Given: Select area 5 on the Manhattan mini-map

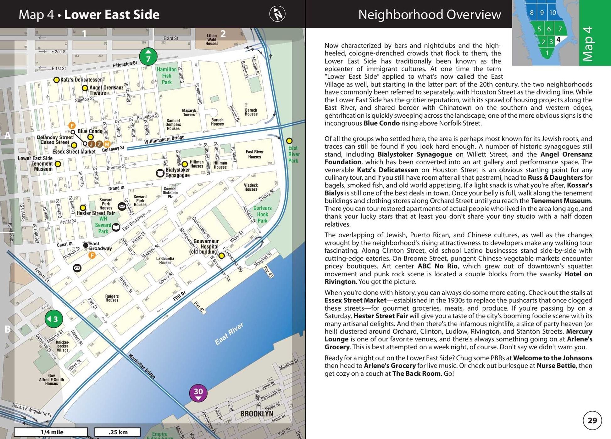Looking at the screenshot, I should click(539, 29).
